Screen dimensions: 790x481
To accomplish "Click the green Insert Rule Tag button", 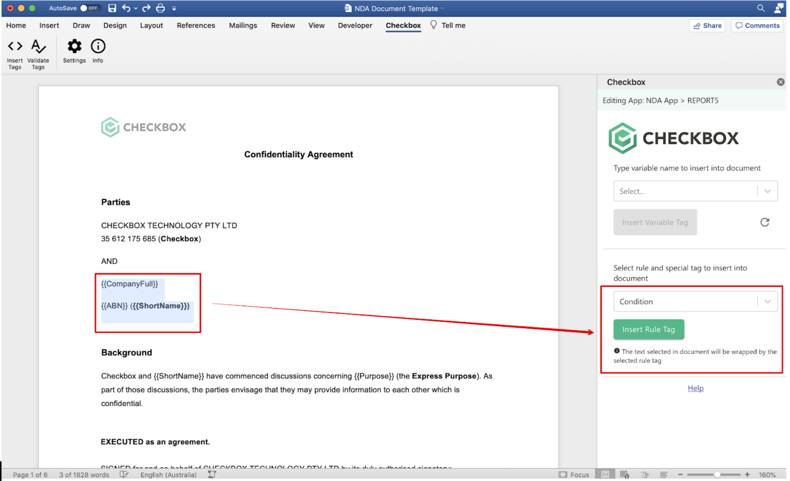I will point(648,329).
